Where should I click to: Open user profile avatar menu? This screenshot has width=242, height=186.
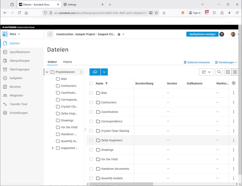pos(233,34)
